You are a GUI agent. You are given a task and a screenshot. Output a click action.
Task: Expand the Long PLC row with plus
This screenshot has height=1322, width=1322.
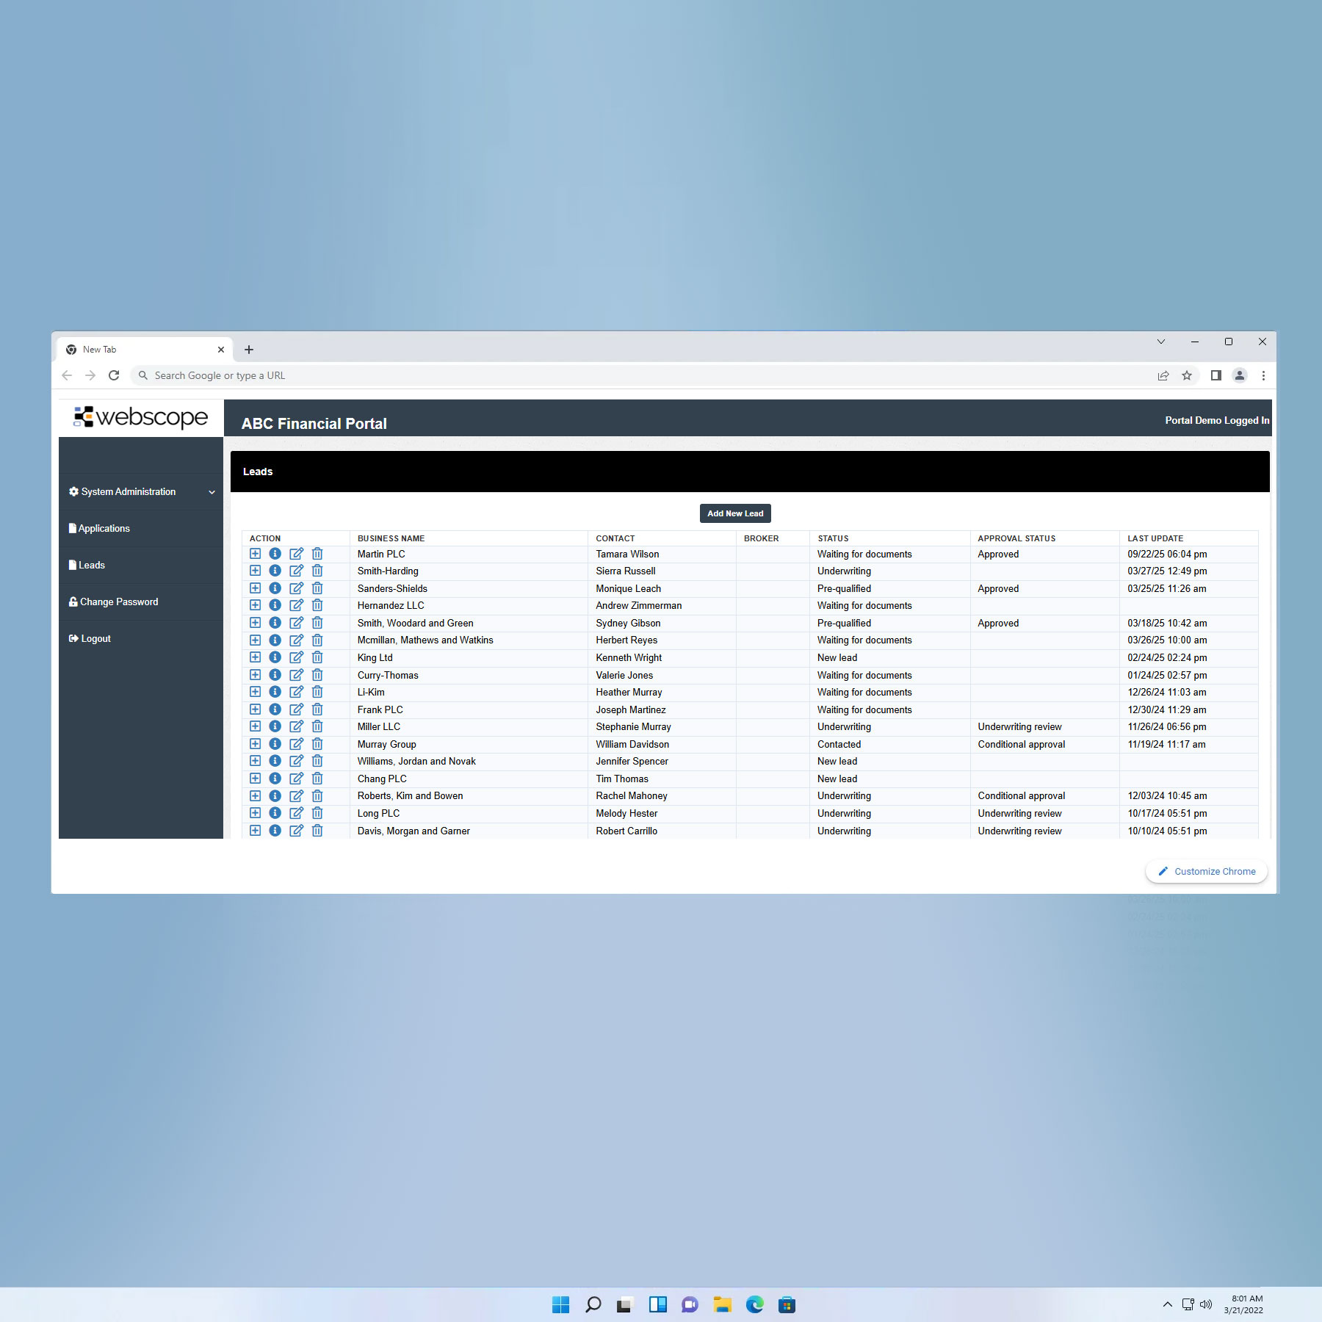pyautogui.click(x=255, y=813)
